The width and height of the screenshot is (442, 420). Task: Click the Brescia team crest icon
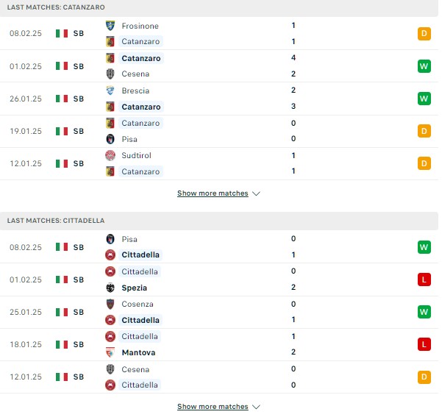click(x=110, y=90)
